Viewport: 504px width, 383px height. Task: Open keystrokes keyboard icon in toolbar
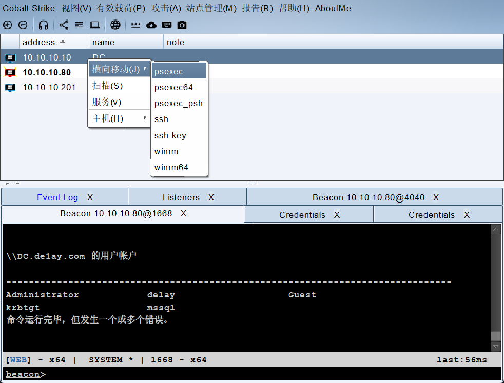click(166, 25)
